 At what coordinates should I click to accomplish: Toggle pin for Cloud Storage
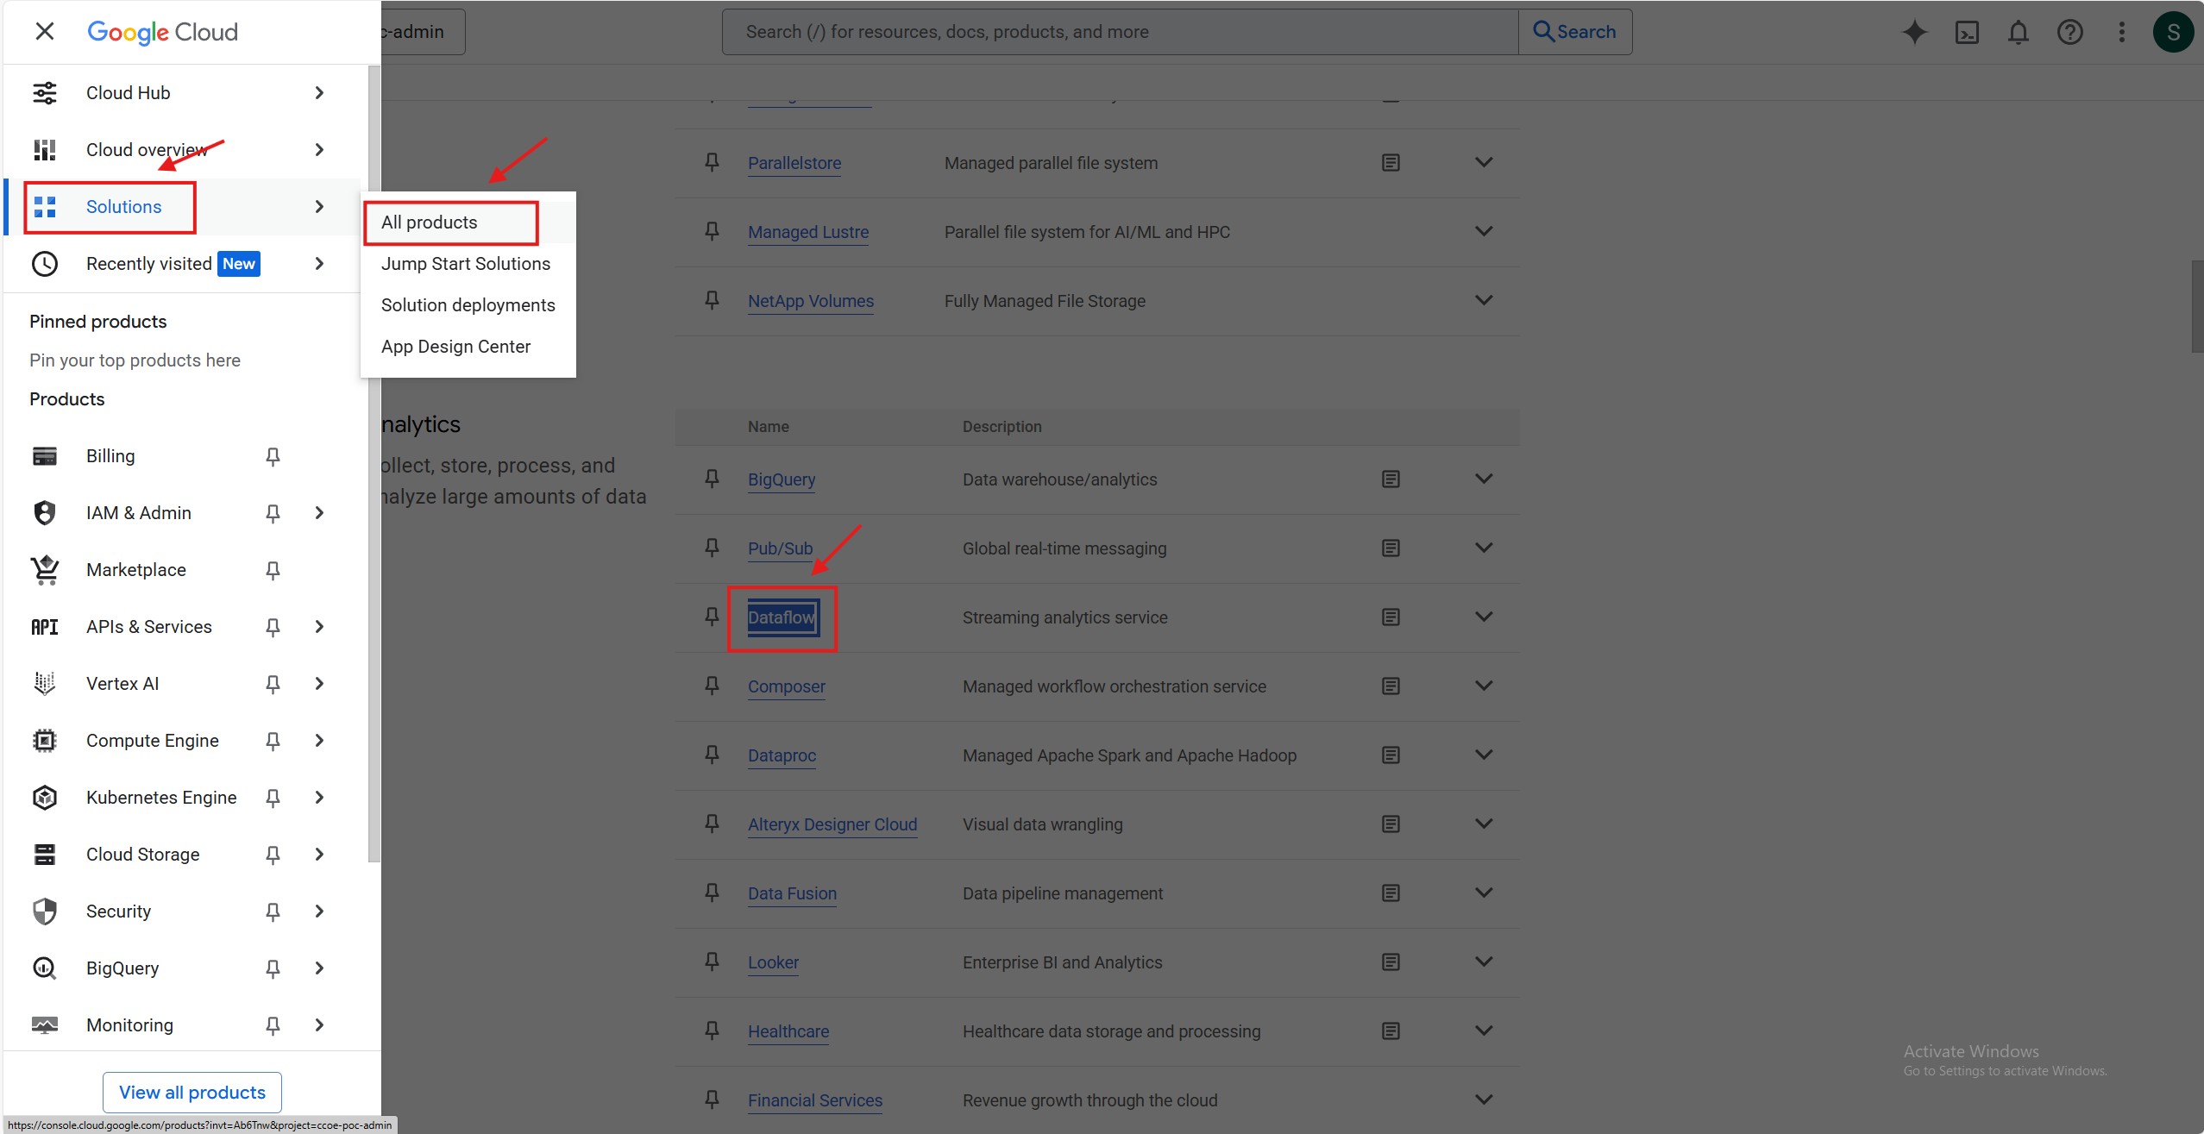(x=273, y=855)
